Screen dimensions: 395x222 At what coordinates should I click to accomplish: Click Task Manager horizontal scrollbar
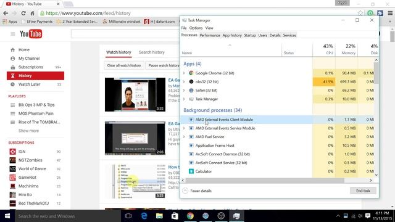point(265,180)
